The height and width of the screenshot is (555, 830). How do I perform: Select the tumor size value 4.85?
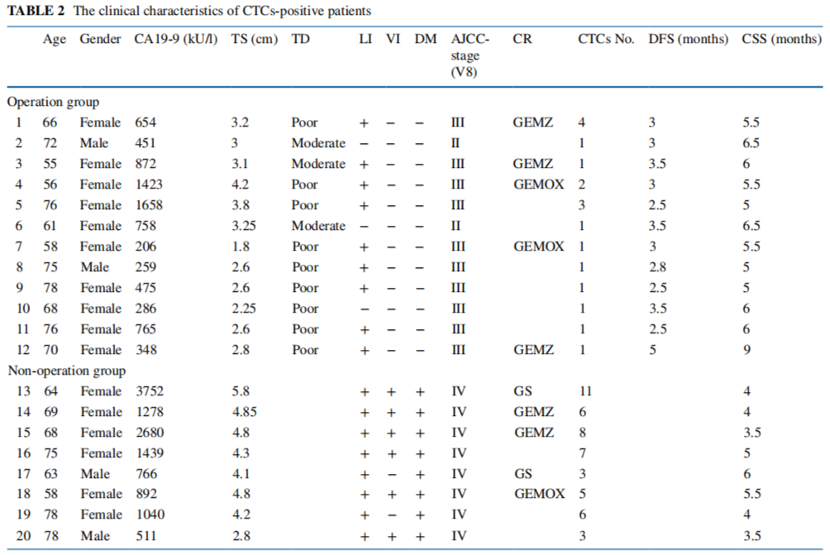coord(244,412)
